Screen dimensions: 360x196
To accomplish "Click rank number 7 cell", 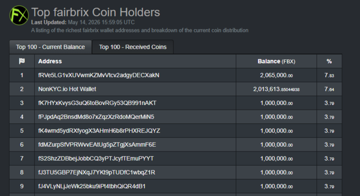I will [22, 159].
